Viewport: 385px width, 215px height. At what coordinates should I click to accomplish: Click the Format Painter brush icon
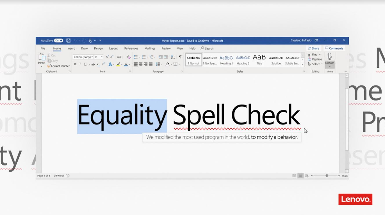click(49, 66)
